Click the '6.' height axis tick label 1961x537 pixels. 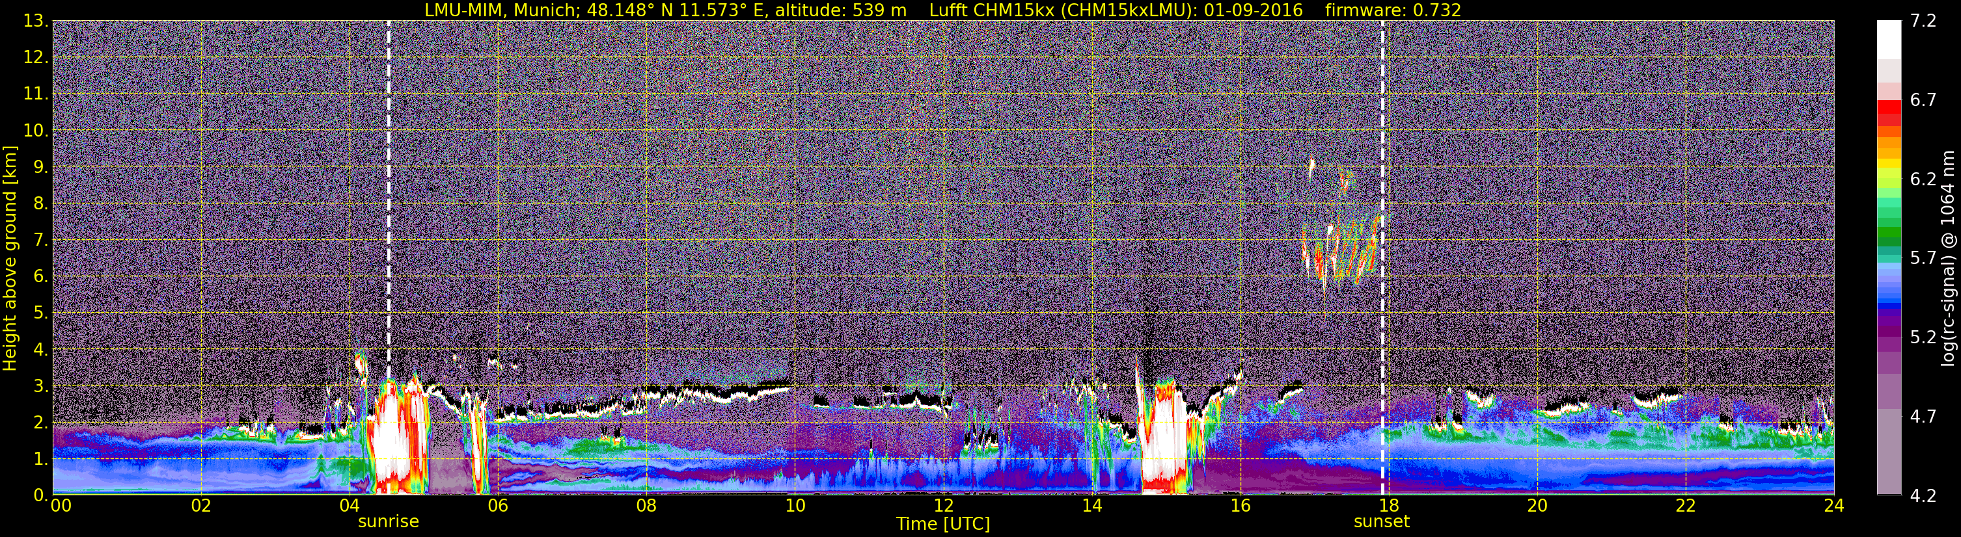pyautogui.click(x=40, y=276)
